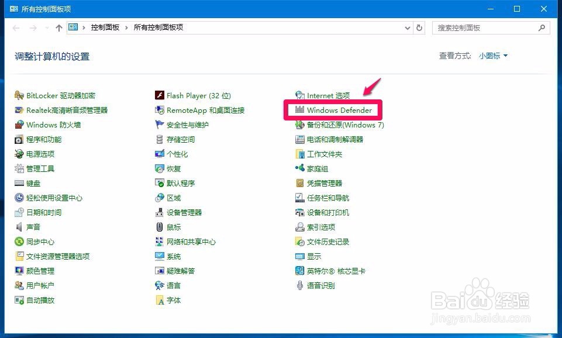Open the 系统 link

pyautogui.click(x=174, y=256)
